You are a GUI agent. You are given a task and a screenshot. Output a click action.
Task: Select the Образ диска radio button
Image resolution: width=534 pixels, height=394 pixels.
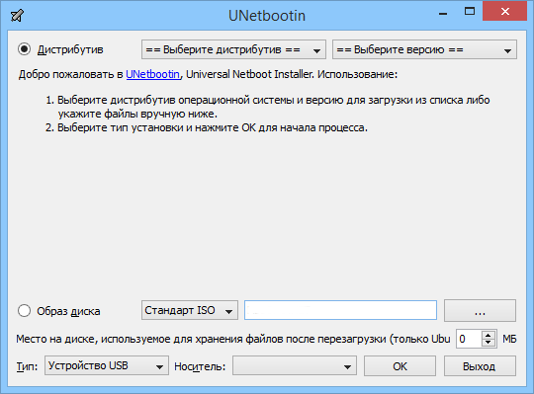pos(24,311)
